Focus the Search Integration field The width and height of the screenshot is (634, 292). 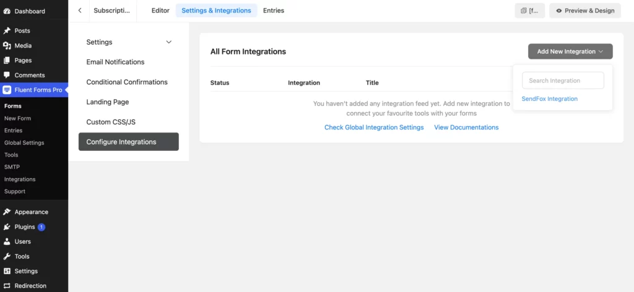click(x=563, y=80)
